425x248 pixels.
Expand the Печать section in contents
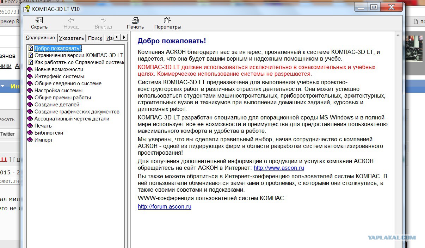(x=43, y=126)
